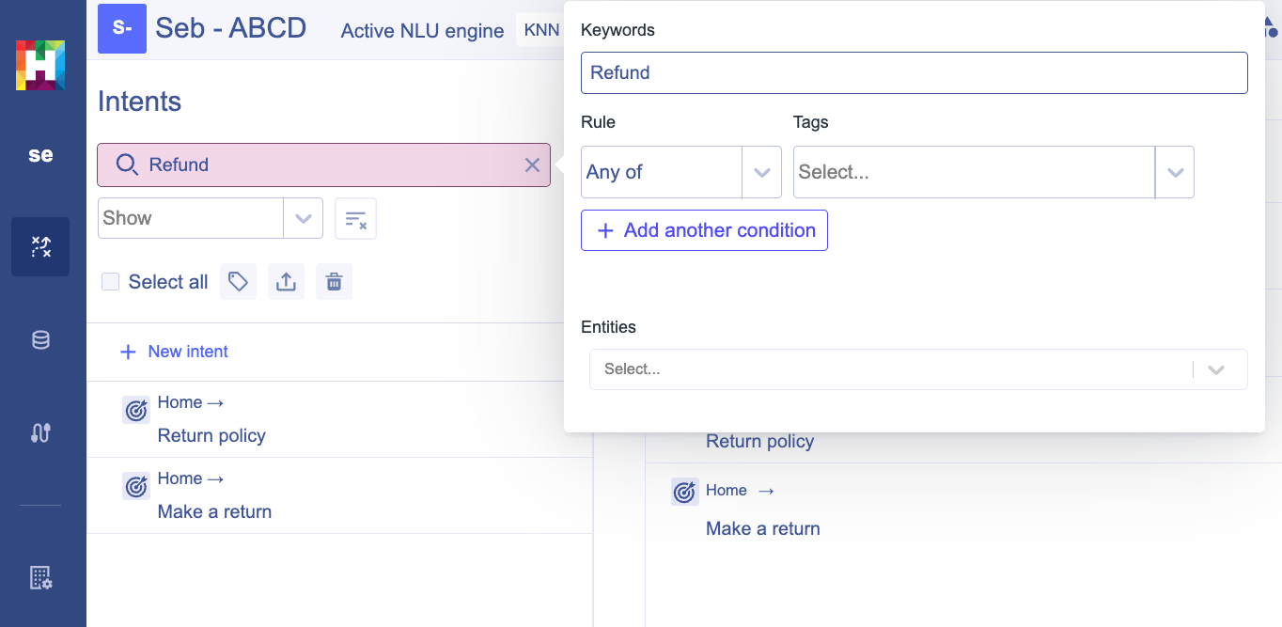Click inside the Keywords field containing Refund
1282x627 pixels.
pos(915,72)
